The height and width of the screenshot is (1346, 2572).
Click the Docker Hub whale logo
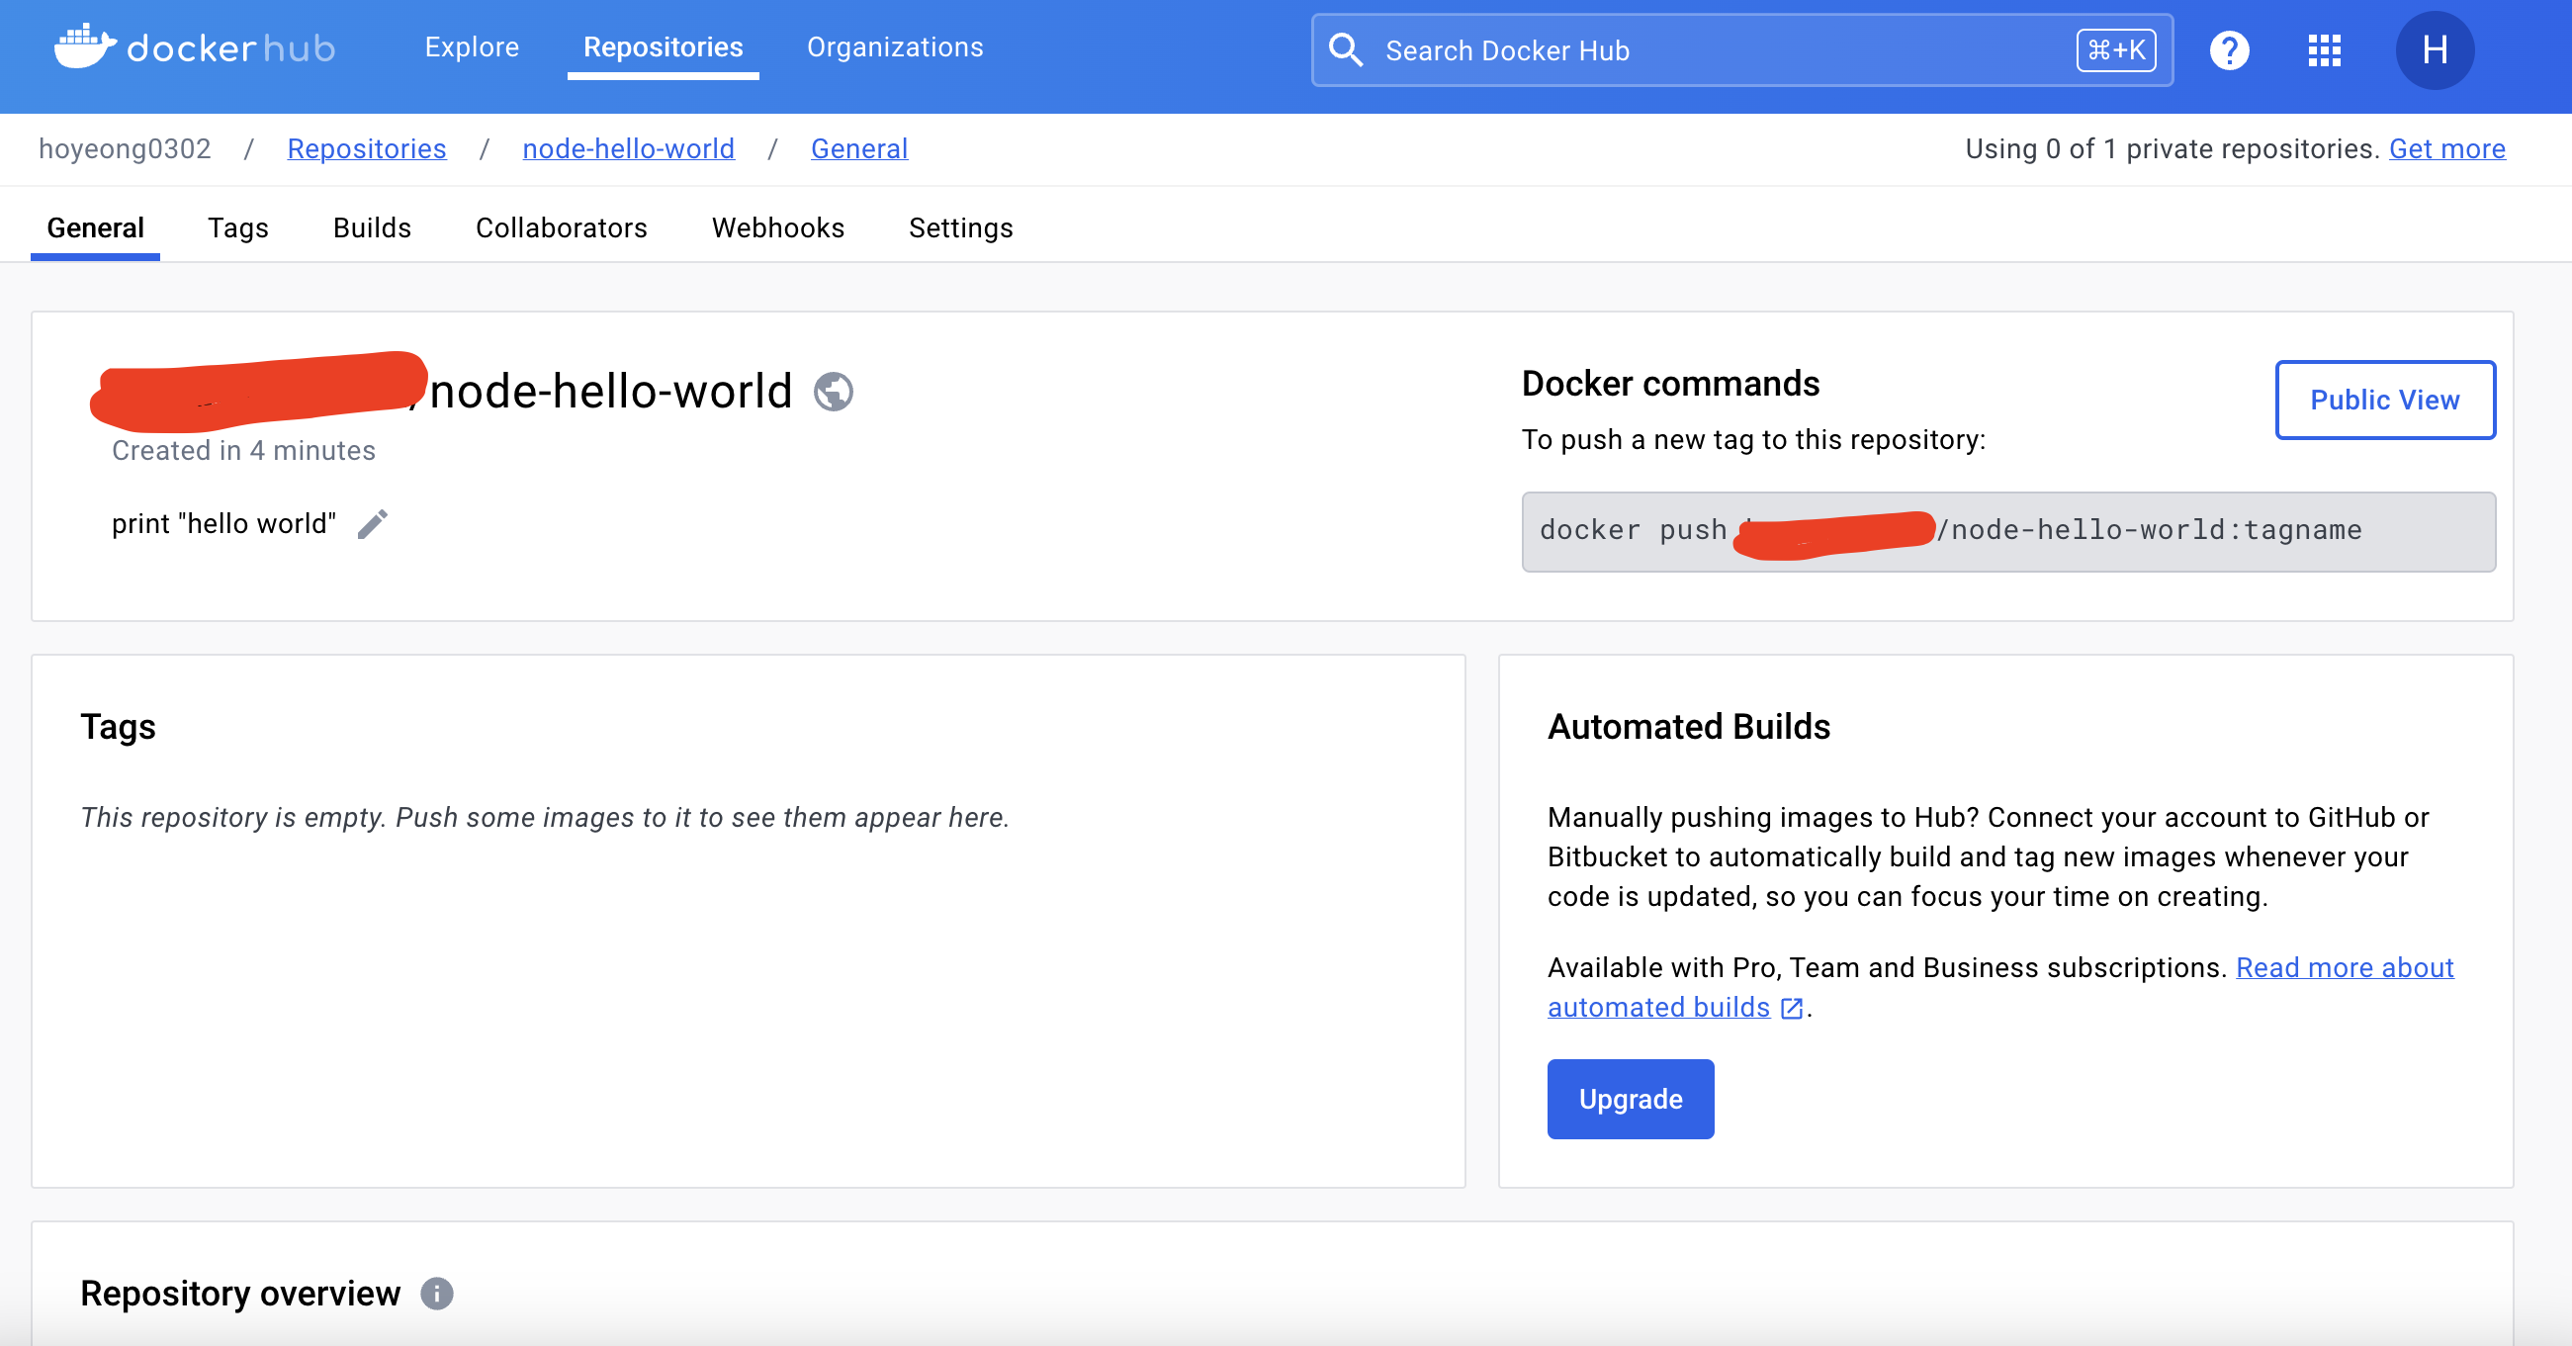[85, 46]
